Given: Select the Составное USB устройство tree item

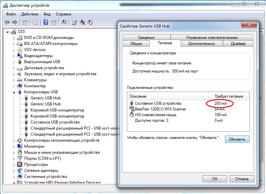Looking at the screenshot, I should 55,122.
